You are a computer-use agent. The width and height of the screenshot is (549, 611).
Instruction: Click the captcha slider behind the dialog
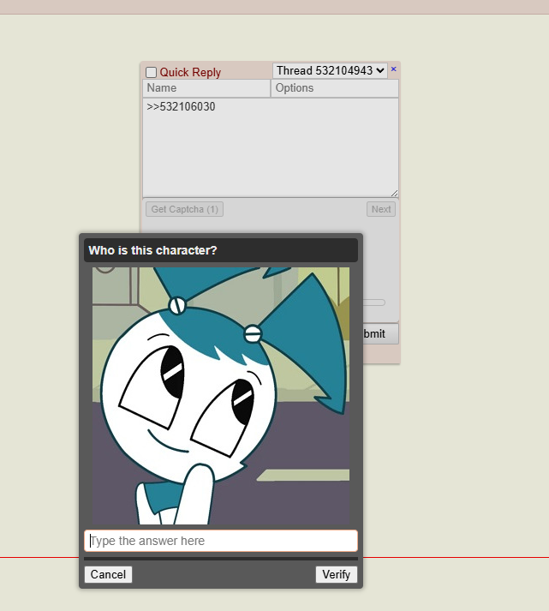tap(373, 303)
